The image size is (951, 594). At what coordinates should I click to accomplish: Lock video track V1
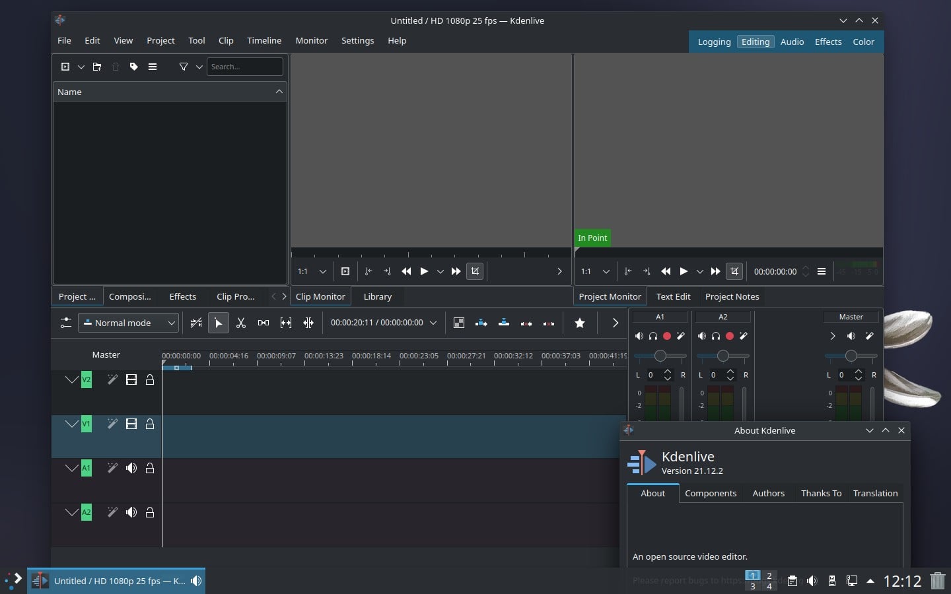pyautogui.click(x=150, y=424)
